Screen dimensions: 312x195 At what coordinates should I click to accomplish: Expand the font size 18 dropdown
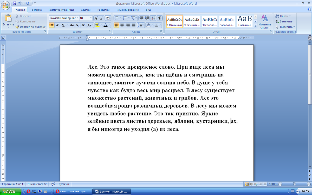tap(91, 18)
